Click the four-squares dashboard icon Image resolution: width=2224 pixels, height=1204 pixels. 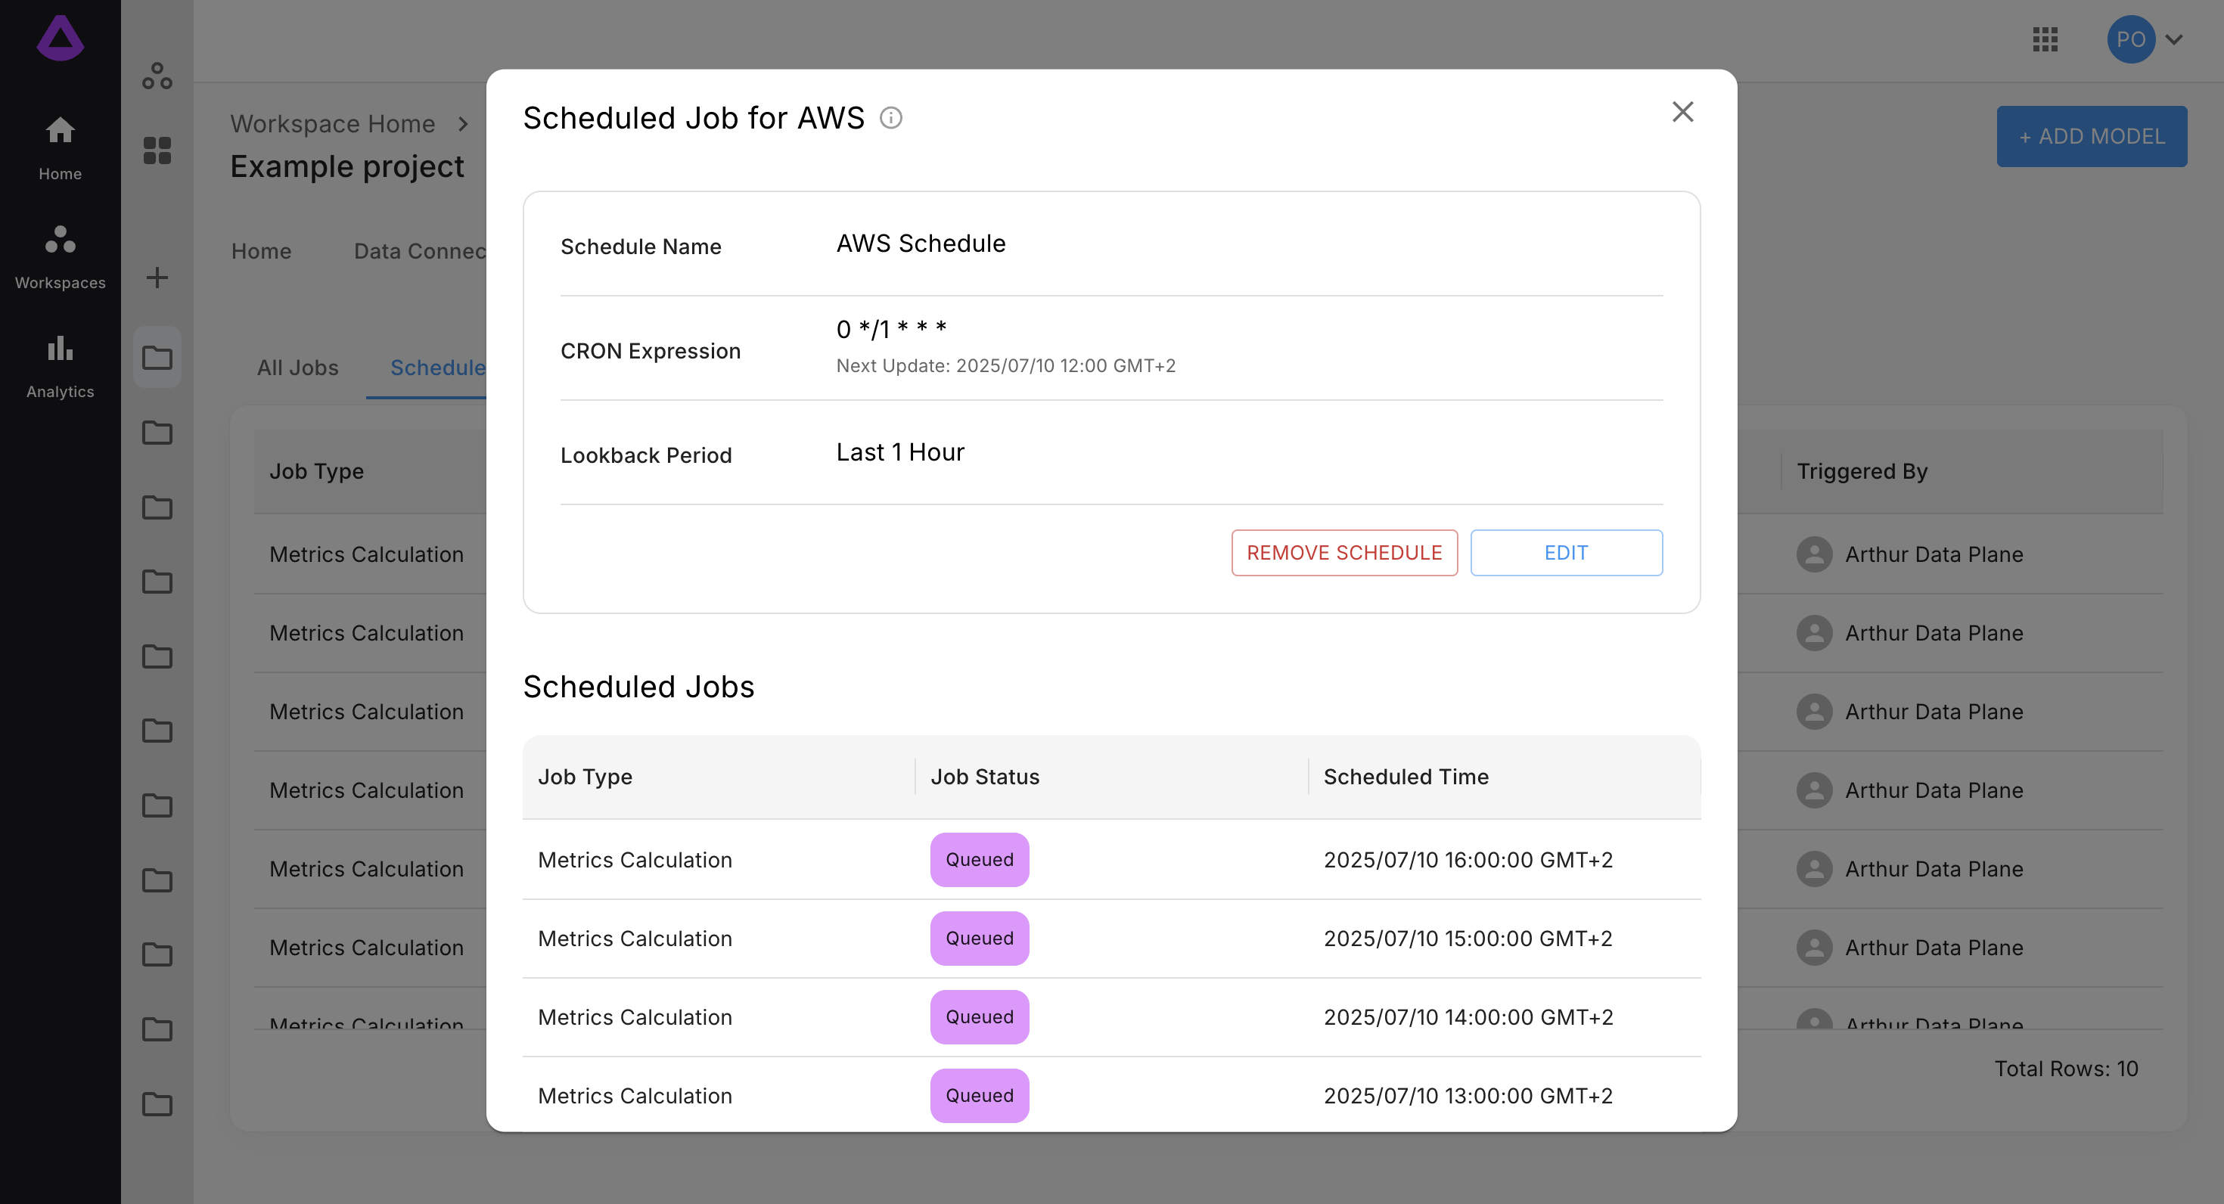pyautogui.click(x=157, y=150)
